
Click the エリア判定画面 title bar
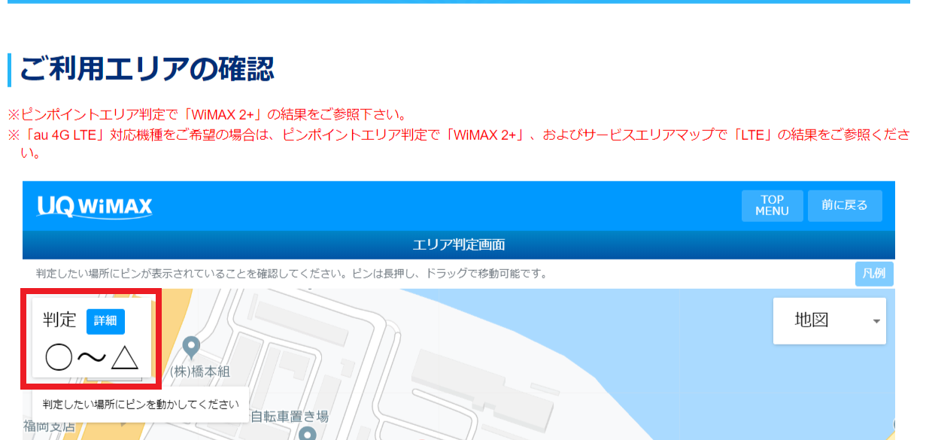point(459,245)
